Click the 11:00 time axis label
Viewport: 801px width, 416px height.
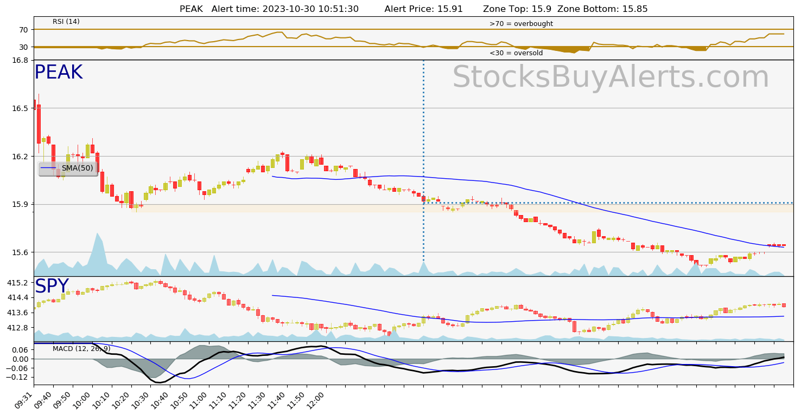200,399
